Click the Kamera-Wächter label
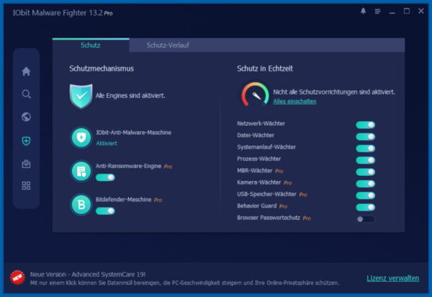The height and width of the screenshot is (297, 432). tap(259, 182)
